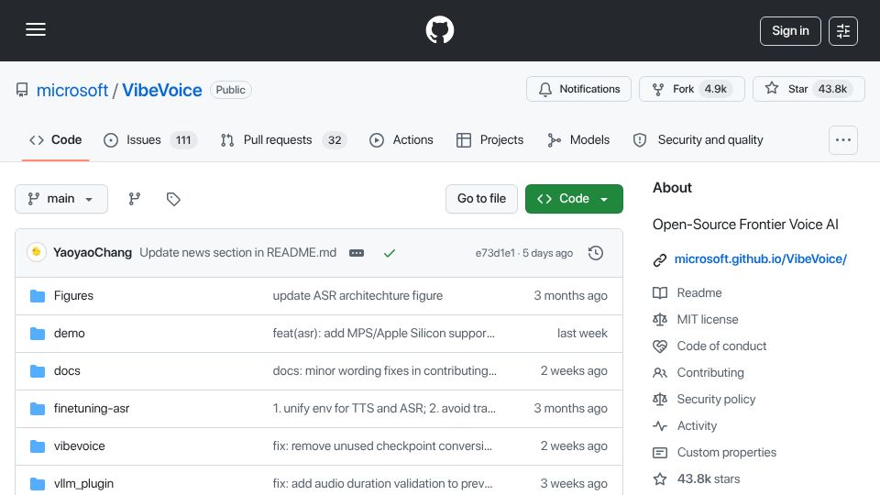The width and height of the screenshot is (880, 495).
Task: Open commit history clock icon
Action: pyautogui.click(x=596, y=253)
